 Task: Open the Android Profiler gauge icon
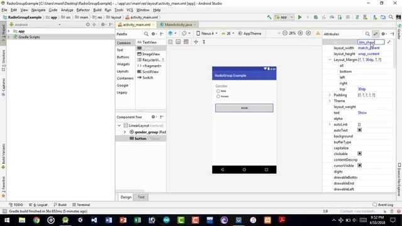point(332,17)
